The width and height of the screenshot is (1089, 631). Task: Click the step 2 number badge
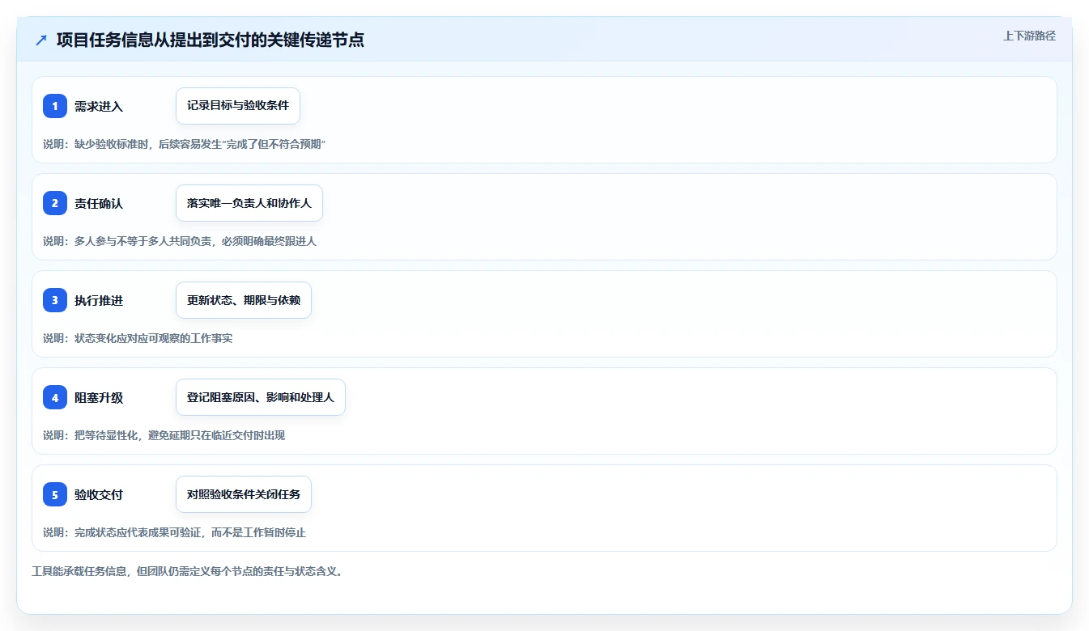pos(55,203)
